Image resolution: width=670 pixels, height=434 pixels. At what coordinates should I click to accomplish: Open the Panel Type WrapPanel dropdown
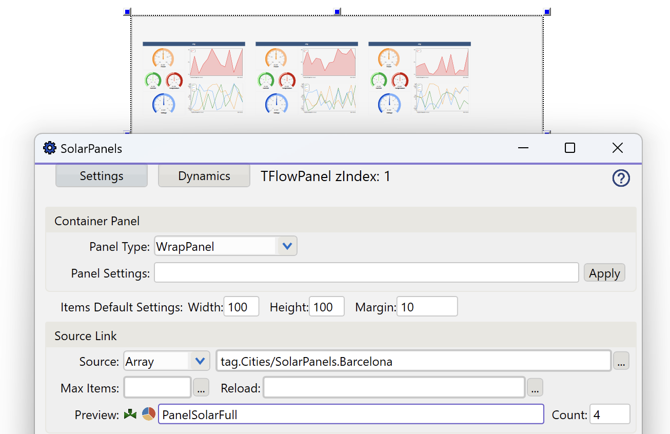[x=287, y=246]
